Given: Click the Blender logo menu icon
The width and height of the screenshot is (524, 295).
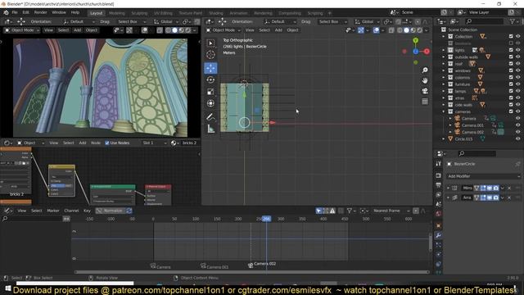Looking at the screenshot, I should 6,12.
